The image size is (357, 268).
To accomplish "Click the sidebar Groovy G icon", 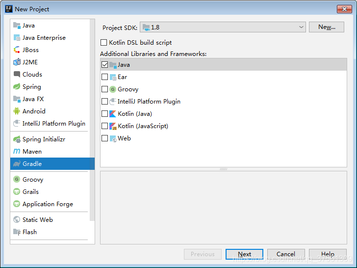I will [17, 179].
